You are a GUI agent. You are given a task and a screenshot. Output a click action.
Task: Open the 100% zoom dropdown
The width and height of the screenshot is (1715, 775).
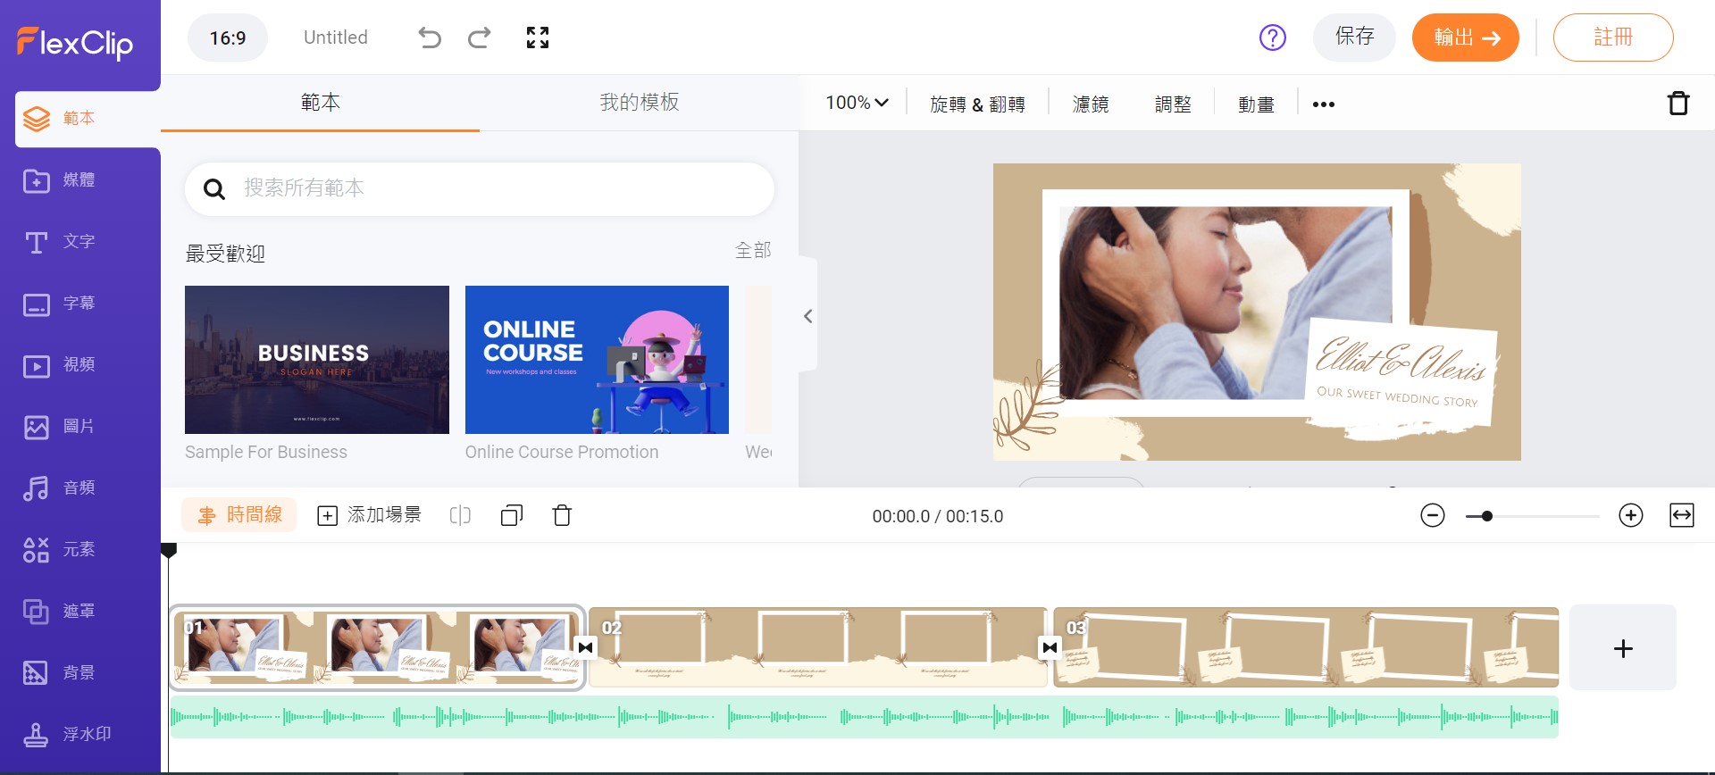click(857, 103)
